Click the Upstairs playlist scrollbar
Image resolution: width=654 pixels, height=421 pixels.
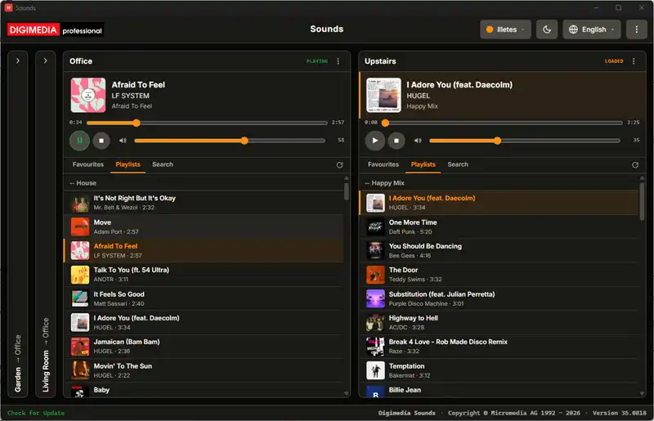tap(642, 201)
